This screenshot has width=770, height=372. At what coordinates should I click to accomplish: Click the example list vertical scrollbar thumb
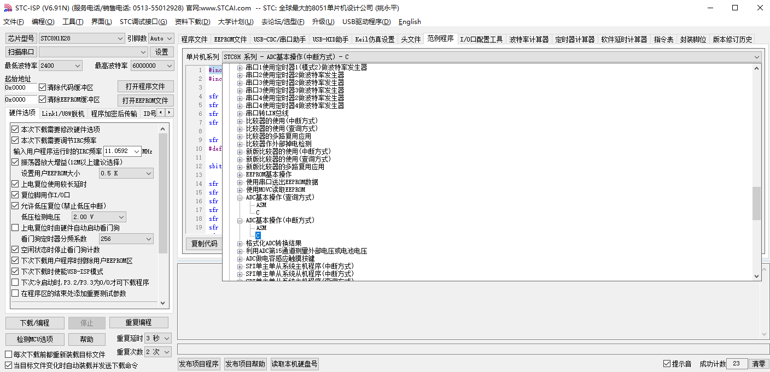(x=757, y=203)
